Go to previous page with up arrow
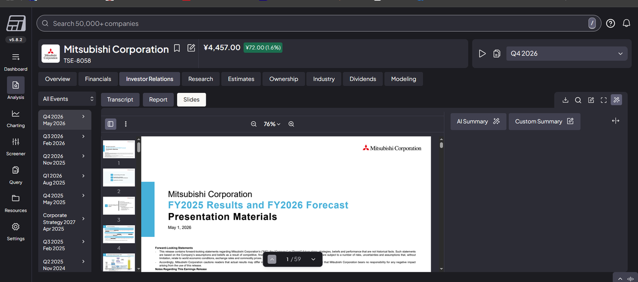 tap(272, 259)
